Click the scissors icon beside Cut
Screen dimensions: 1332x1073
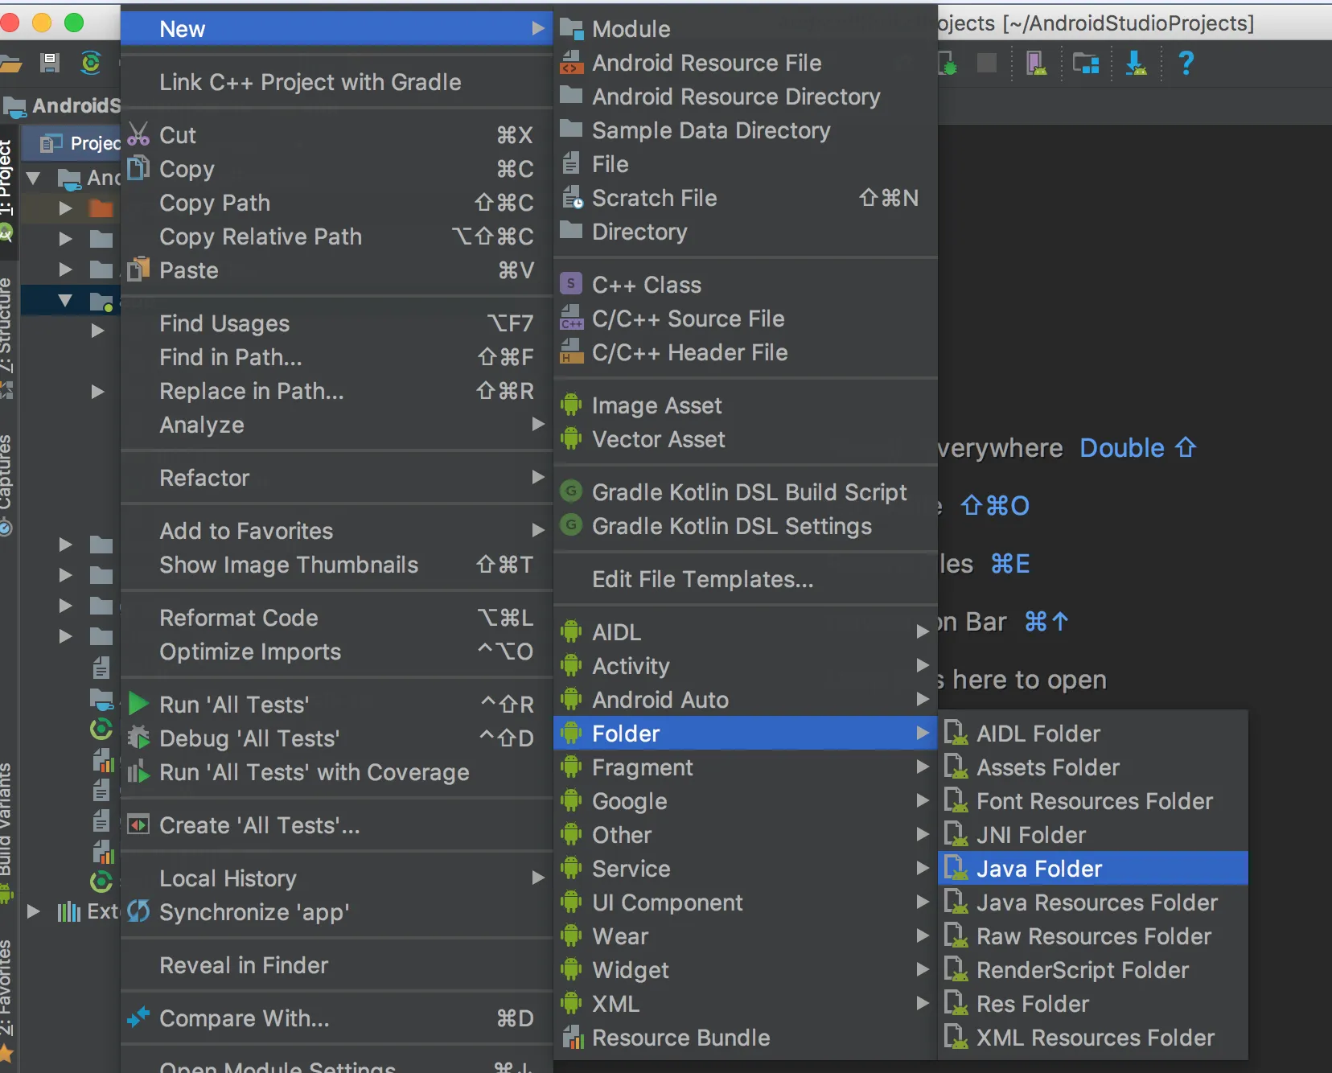(138, 134)
